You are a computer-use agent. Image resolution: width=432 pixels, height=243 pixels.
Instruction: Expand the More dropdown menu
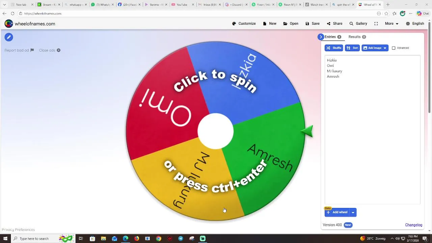point(391,24)
